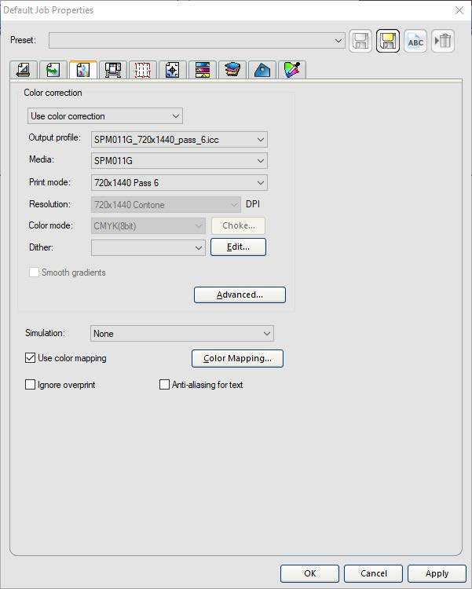Click the ABC rename preset icon
This screenshot has height=589, width=472.
tap(415, 41)
